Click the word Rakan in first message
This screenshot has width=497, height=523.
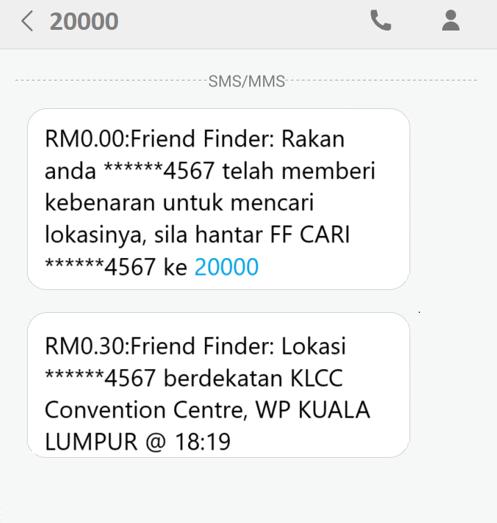(x=312, y=139)
